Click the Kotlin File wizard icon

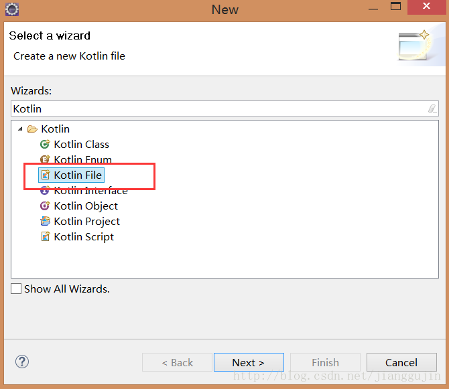click(x=46, y=175)
